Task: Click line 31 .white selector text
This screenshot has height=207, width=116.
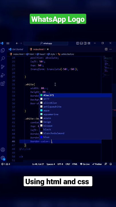Action: [x=30, y=84]
